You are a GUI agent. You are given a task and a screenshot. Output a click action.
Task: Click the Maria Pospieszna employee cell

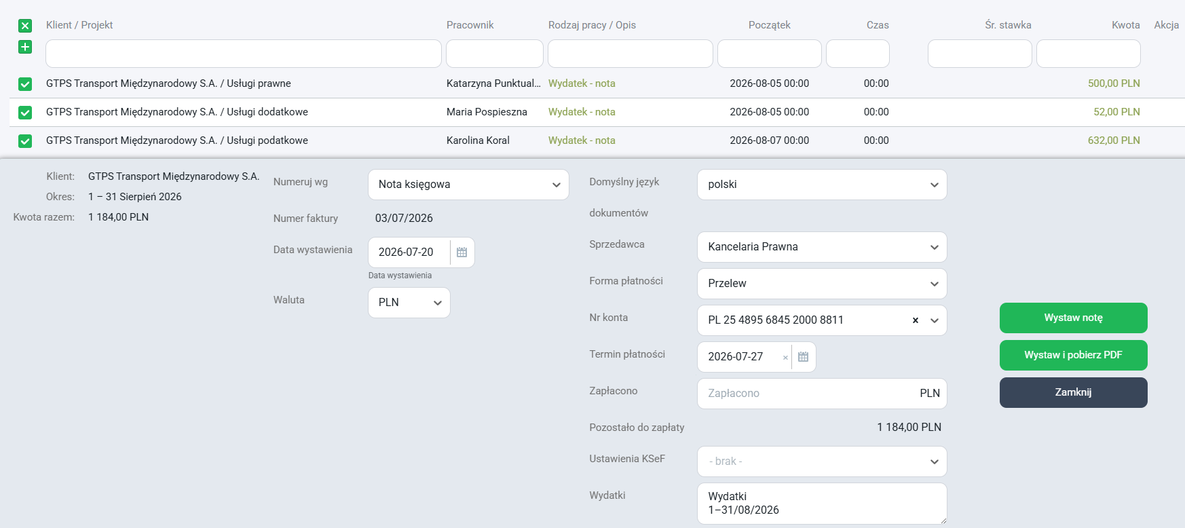point(487,112)
